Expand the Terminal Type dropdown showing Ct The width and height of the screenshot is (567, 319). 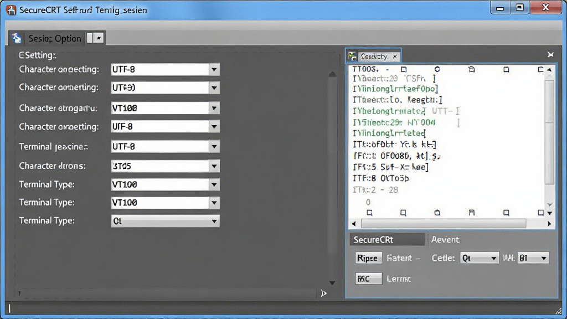[x=214, y=221]
